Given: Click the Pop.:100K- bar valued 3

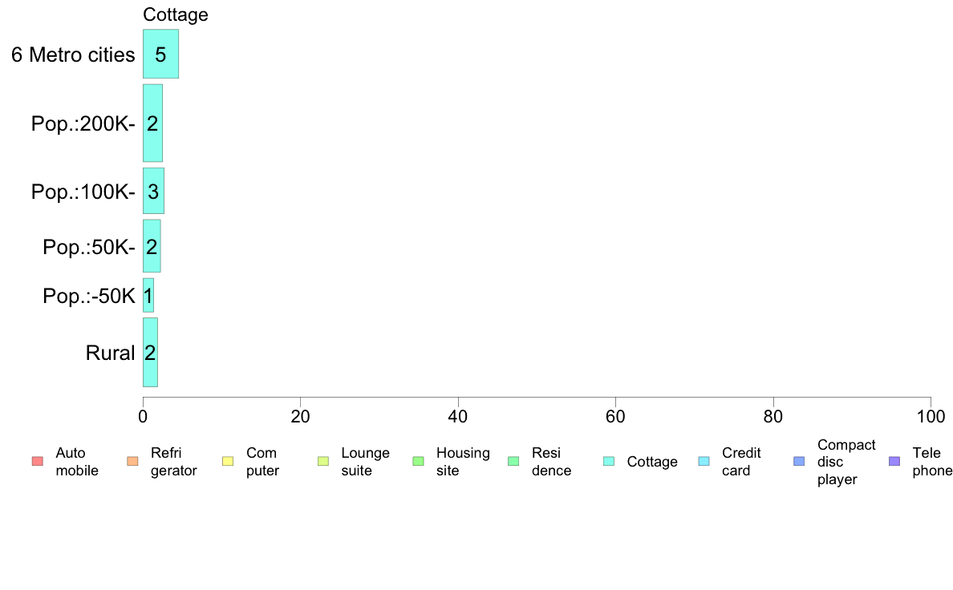Looking at the screenshot, I should pos(153,191).
